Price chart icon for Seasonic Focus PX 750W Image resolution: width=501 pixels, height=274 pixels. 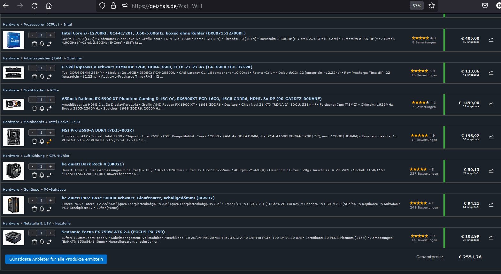pyautogui.click(x=491, y=238)
